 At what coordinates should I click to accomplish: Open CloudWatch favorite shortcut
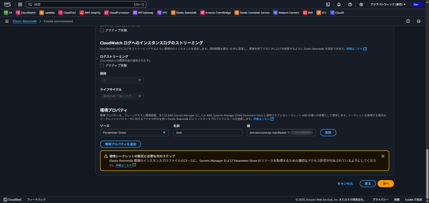(26, 13)
